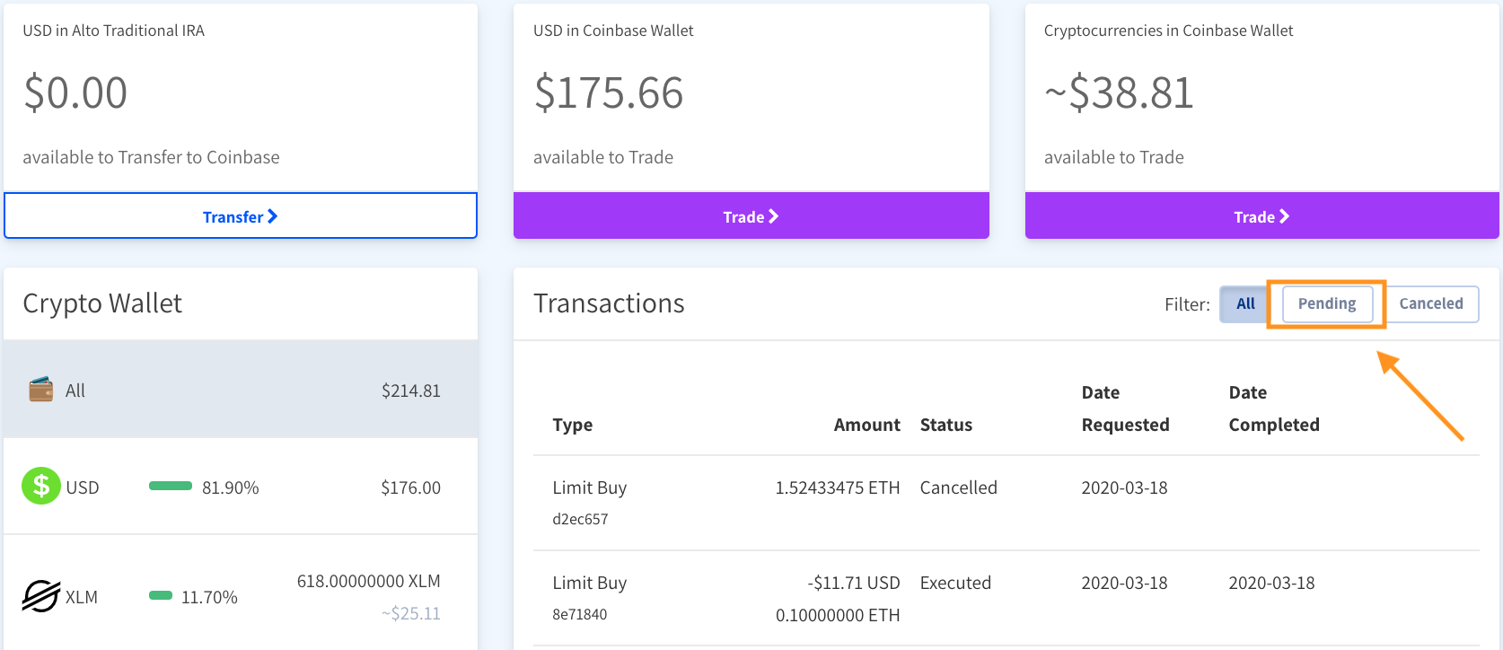The height and width of the screenshot is (650, 1503).
Task: Select the USD row in Crypto Wallet
Action: click(x=241, y=487)
